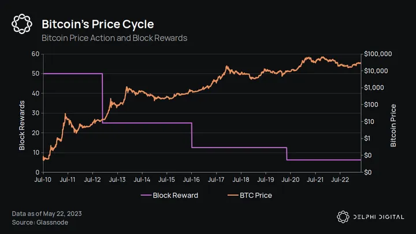Click the 60 value on Block Rewards axis
Screen dimensions: 416x234
point(35,54)
